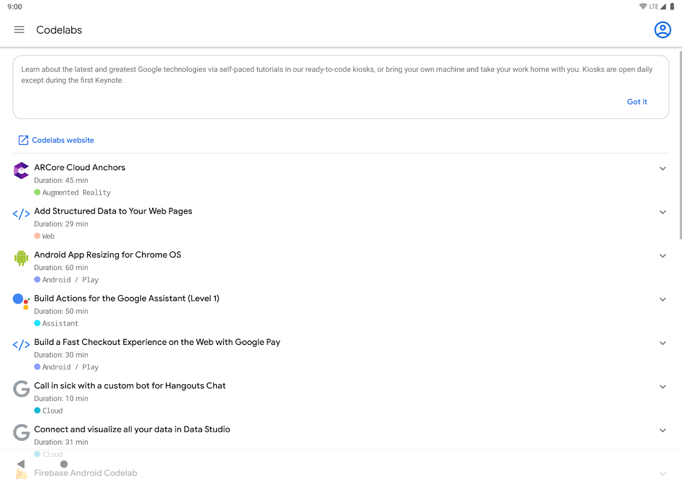Click the green Augmented Reality color dot

pyautogui.click(x=37, y=192)
